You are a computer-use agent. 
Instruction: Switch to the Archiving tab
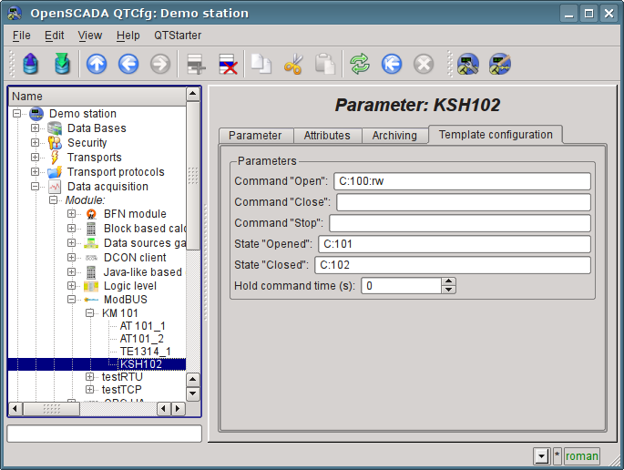click(394, 136)
